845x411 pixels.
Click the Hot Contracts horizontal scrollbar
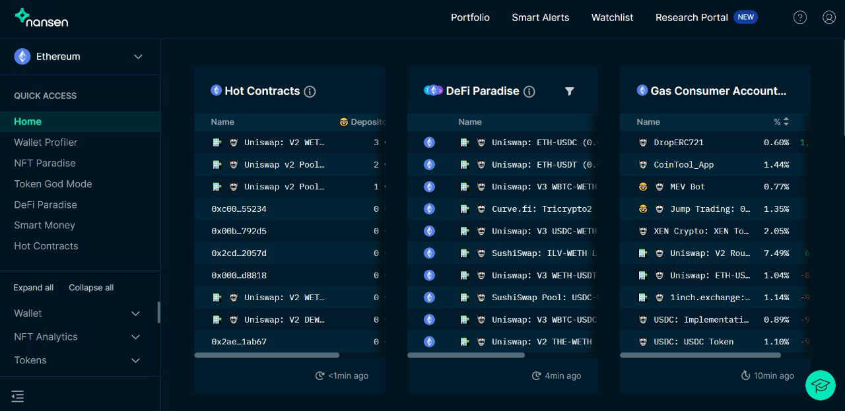pos(267,355)
